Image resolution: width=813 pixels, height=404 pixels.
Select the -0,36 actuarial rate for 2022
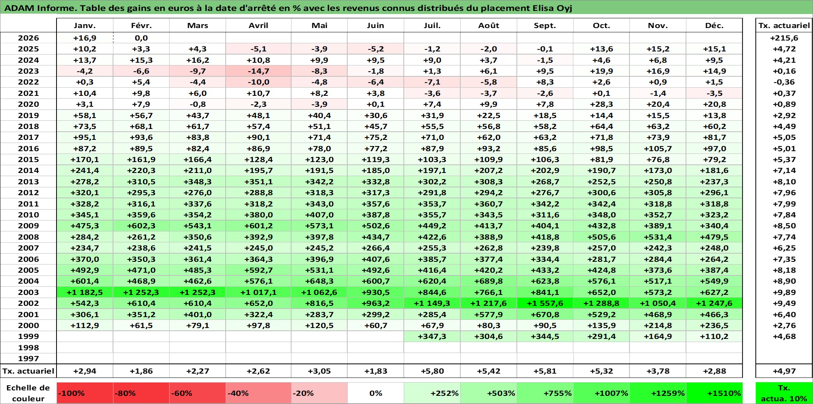[x=784, y=82]
